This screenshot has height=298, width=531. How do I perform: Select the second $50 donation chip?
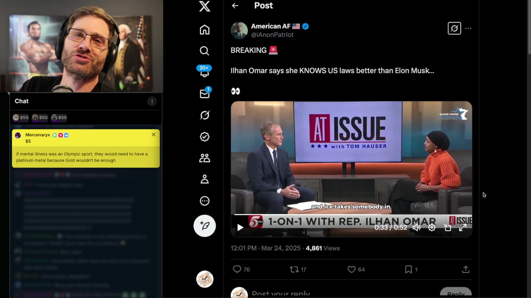40,118
